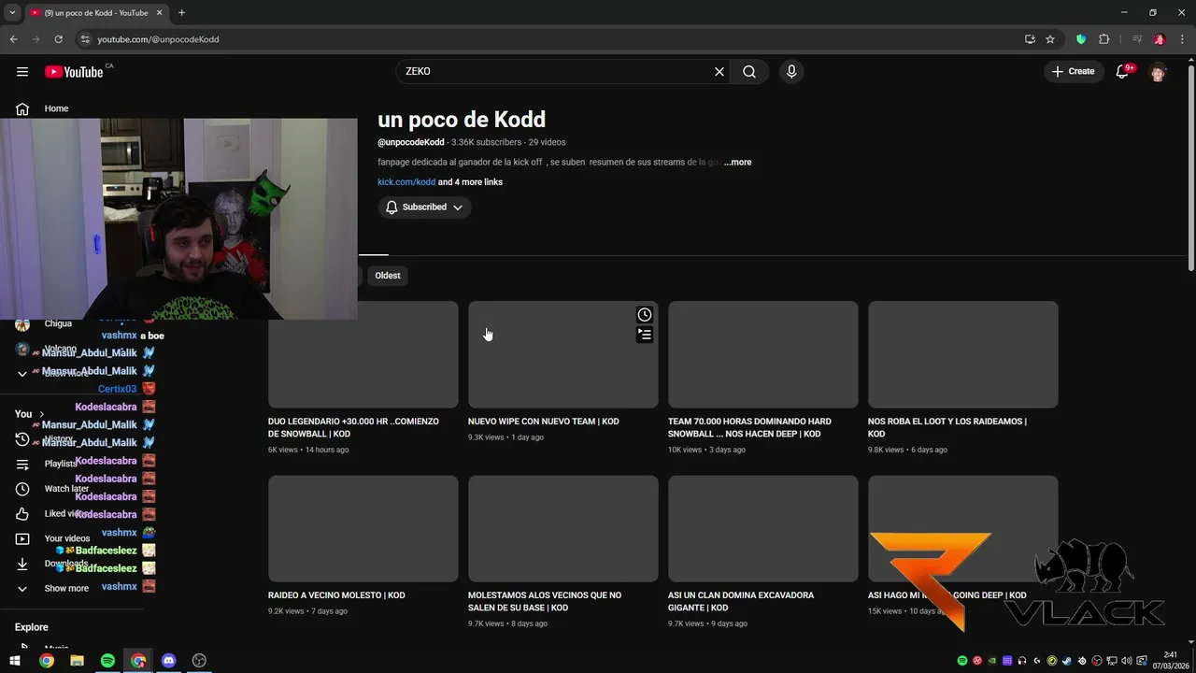1196x673 pixels.
Task: Open History from the sidebar
Action: [x=59, y=438]
